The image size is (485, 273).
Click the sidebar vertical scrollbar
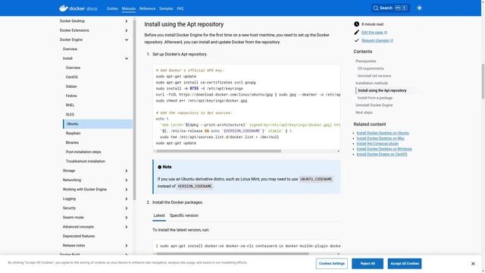[135, 109]
